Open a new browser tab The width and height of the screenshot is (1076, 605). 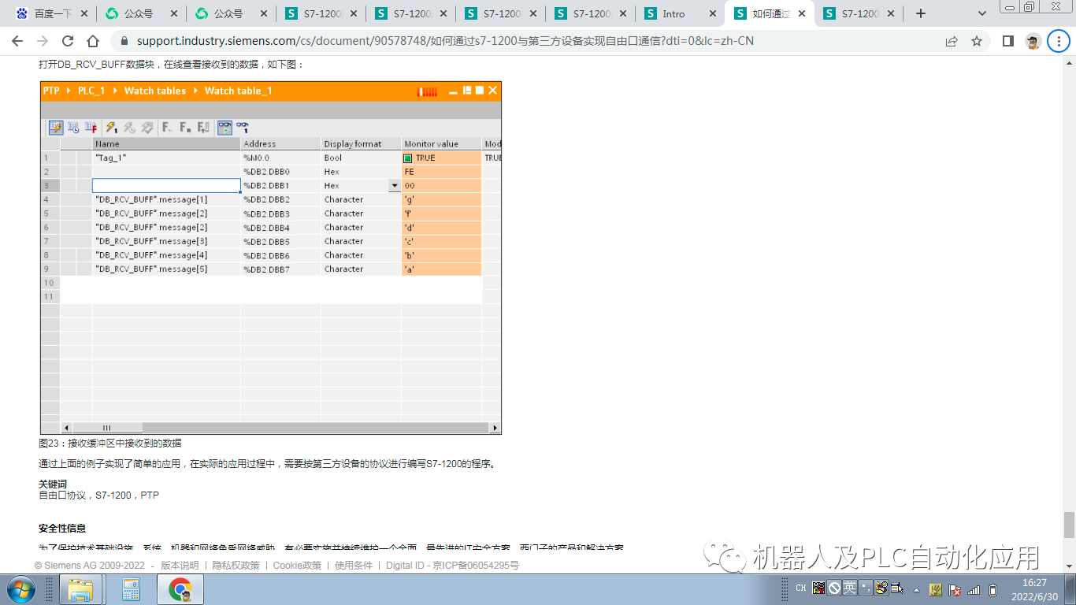921,13
